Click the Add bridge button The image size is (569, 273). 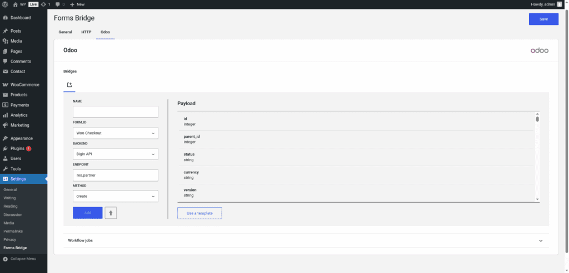click(x=87, y=213)
